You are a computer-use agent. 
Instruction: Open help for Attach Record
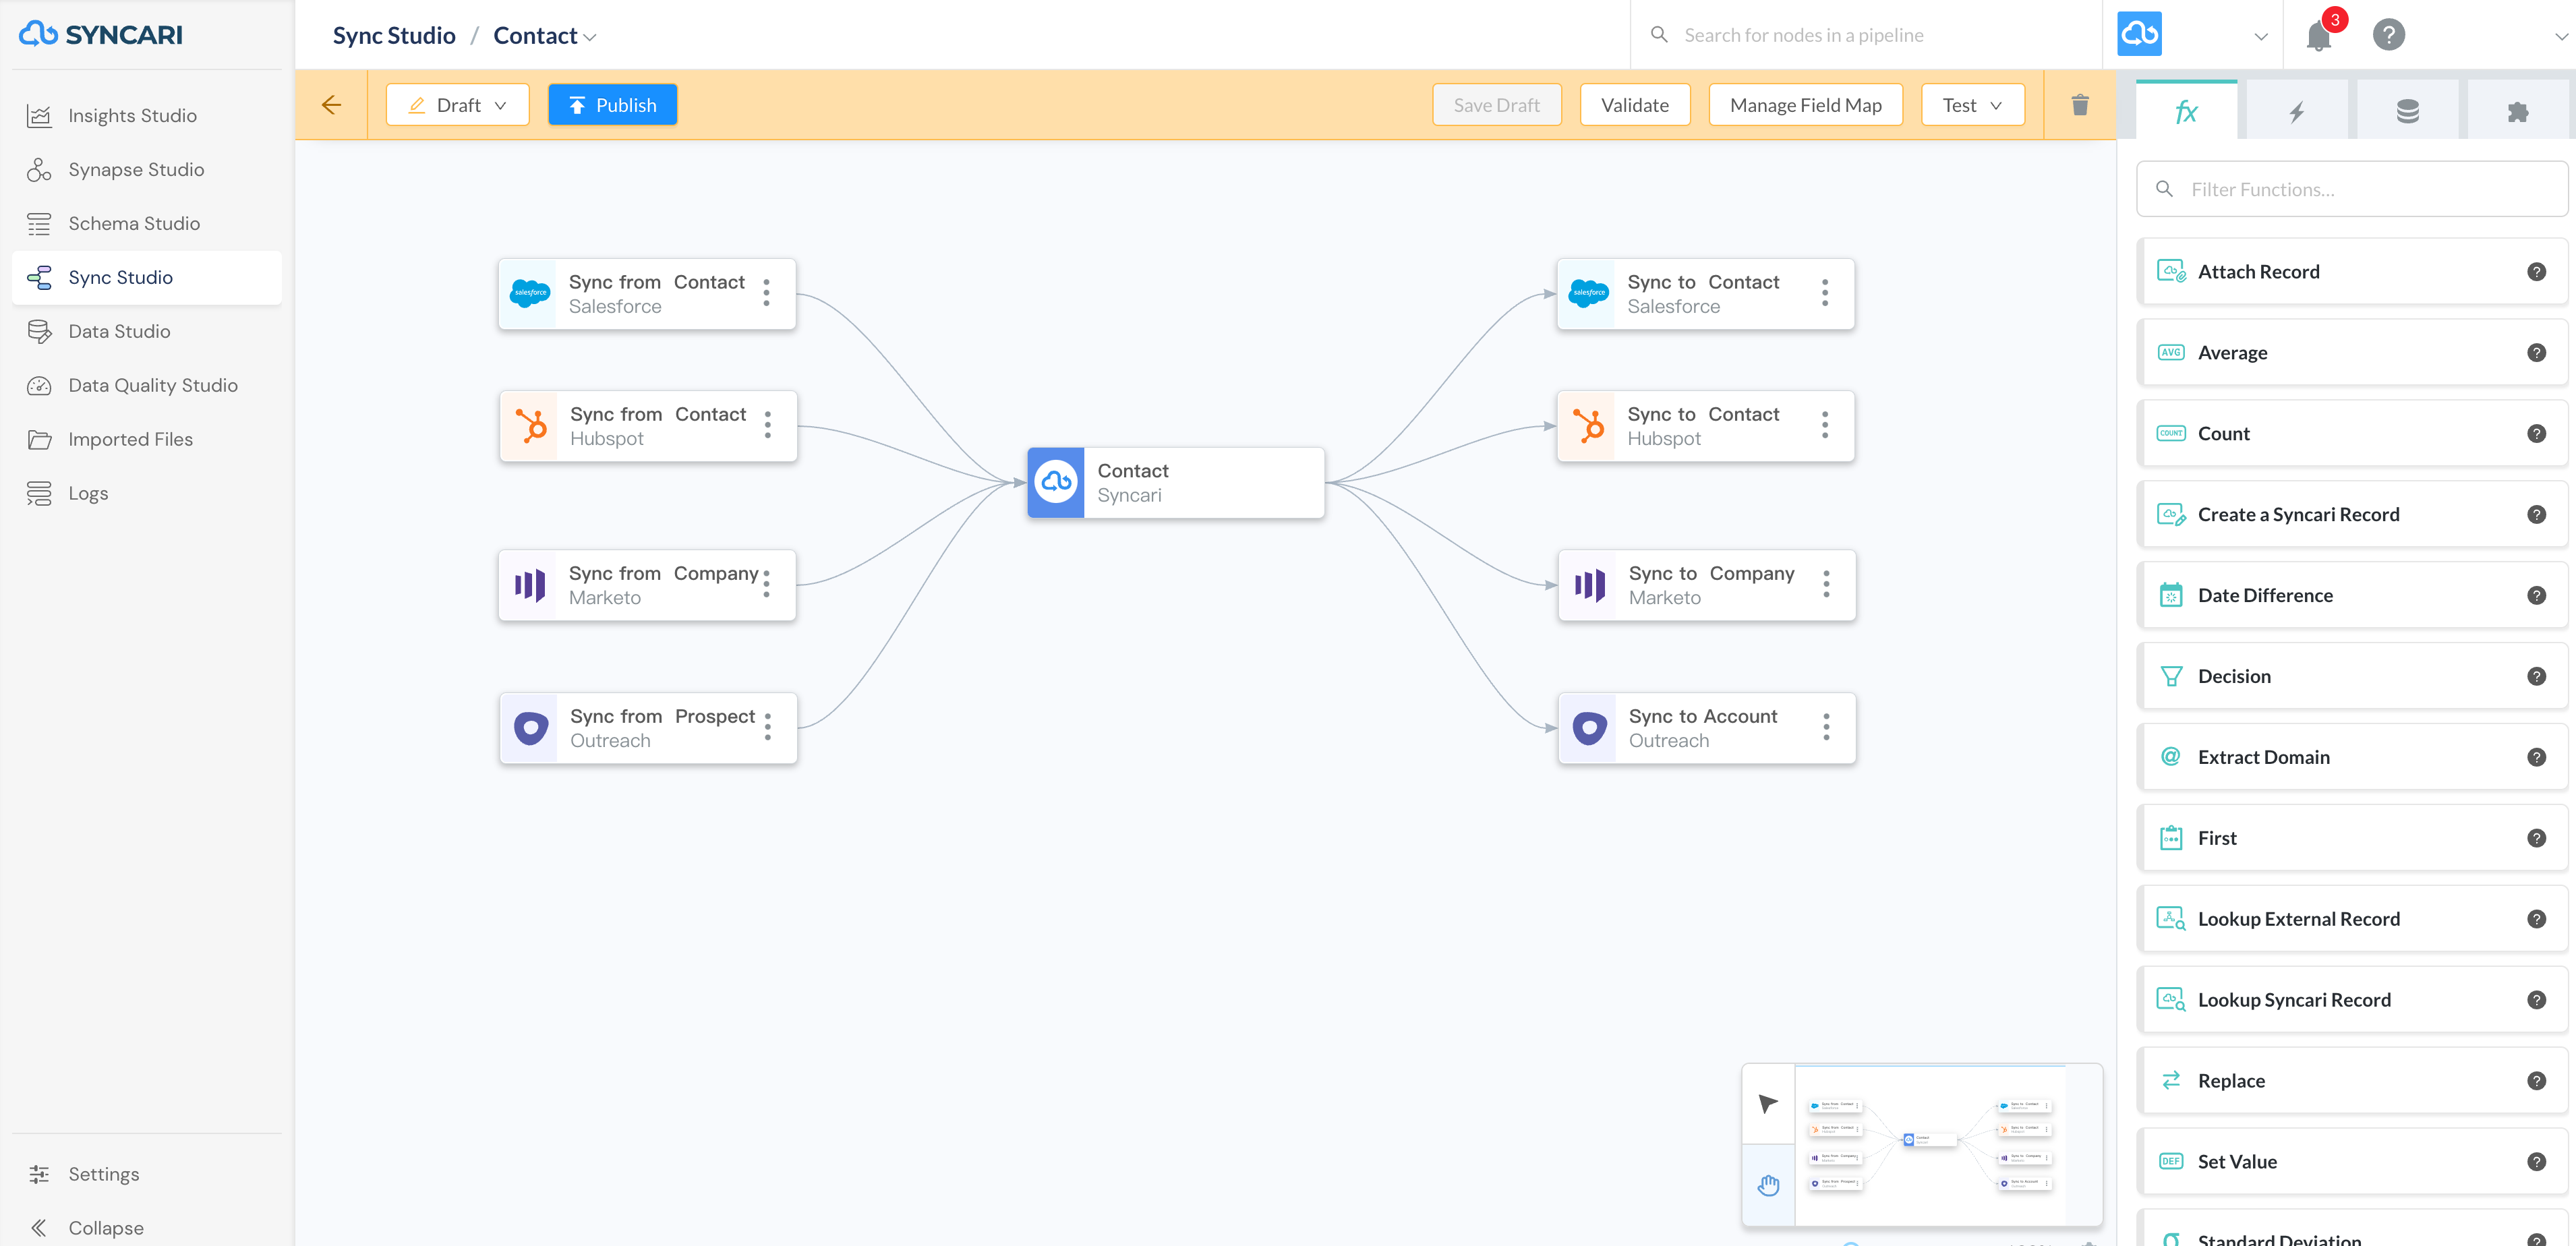[x=2537, y=272]
